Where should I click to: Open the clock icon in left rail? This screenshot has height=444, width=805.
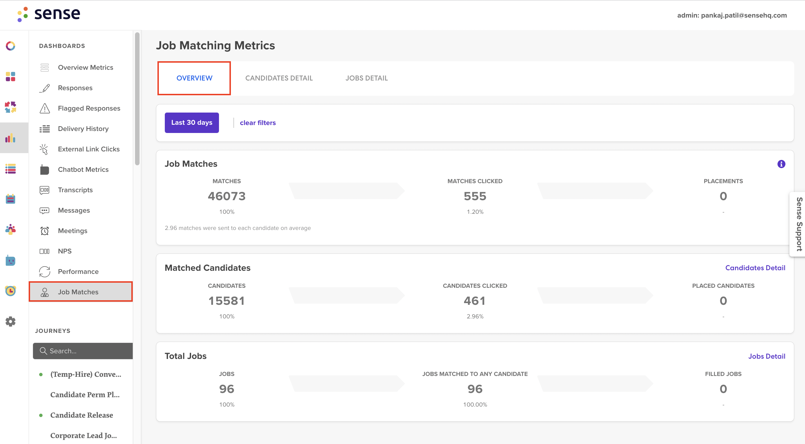pyautogui.click(x=10, y=291)
